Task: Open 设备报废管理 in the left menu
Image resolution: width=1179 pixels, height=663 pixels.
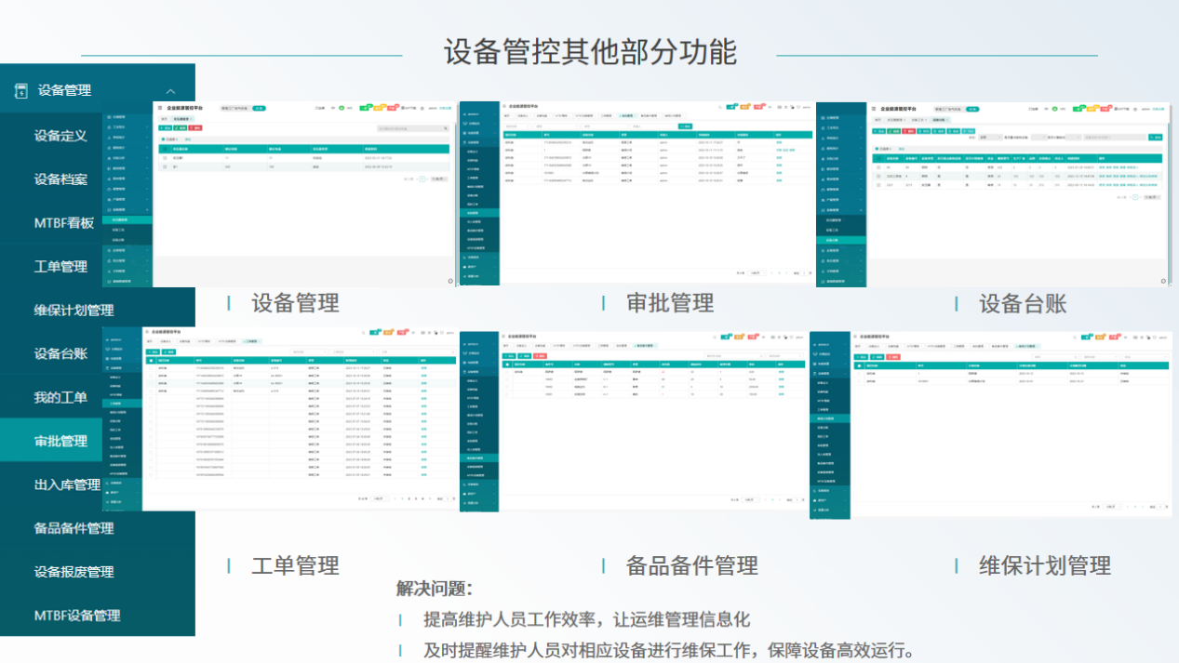Action: pyautogui.click(x=74, y=572)
